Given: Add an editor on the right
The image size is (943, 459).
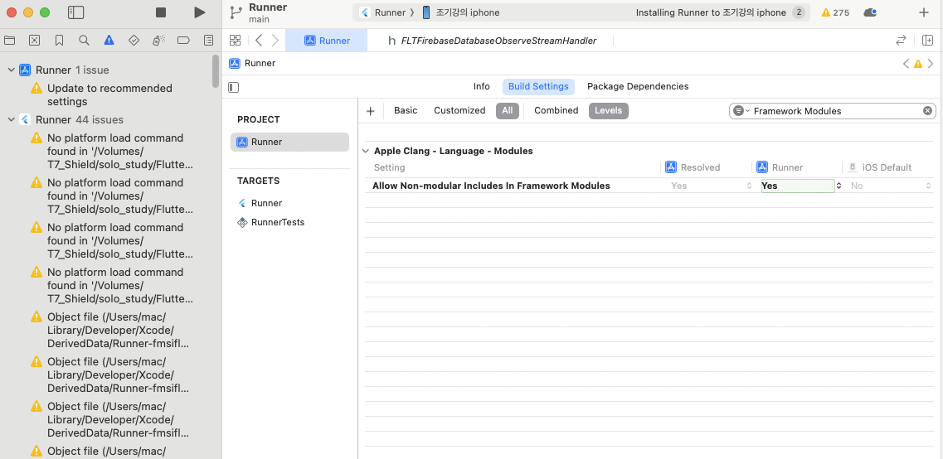Looking at the screenshot, I should [x=927, y=41].
